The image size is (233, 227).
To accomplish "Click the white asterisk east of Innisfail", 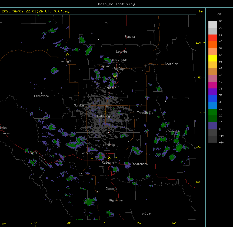I will coord(136,82).
